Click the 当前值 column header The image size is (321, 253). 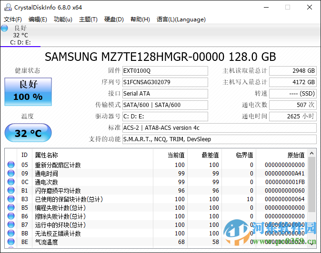(x=171, y=155)
